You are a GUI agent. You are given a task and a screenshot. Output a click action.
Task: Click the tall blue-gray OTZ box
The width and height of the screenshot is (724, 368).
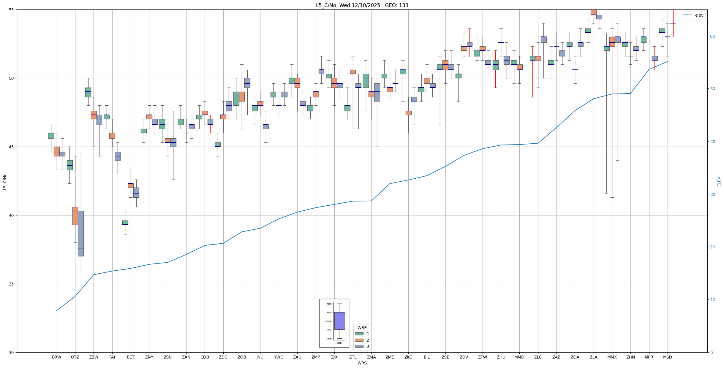click(x=80, y=234)
